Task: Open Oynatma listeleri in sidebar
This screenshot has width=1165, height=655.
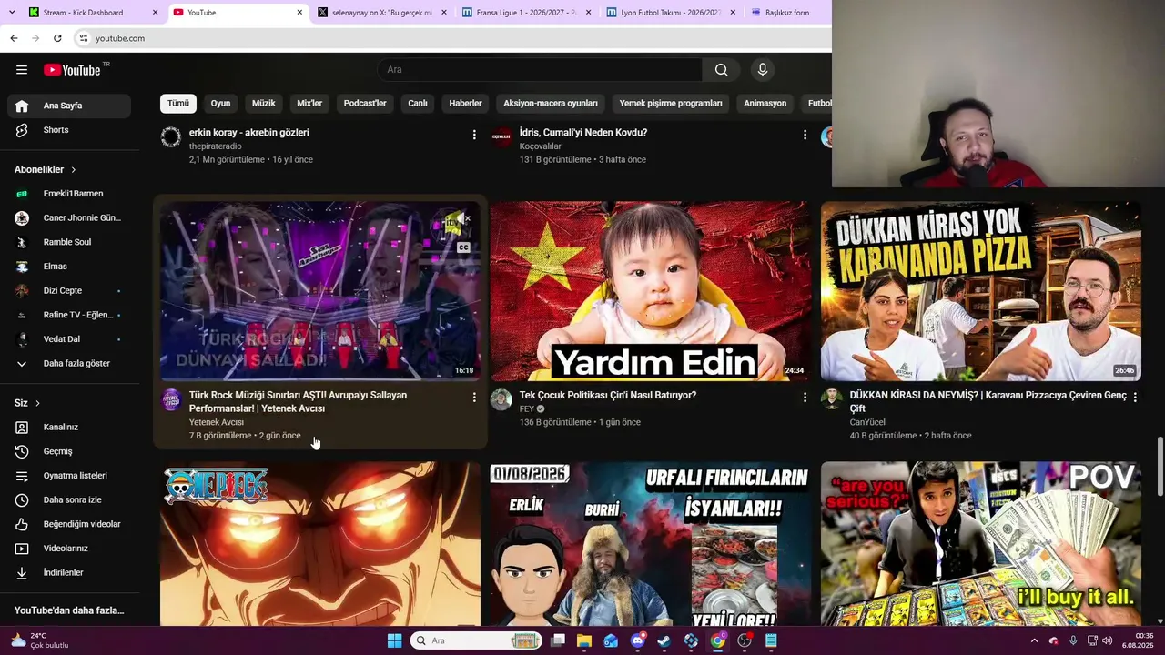Action: coord(69,476)
